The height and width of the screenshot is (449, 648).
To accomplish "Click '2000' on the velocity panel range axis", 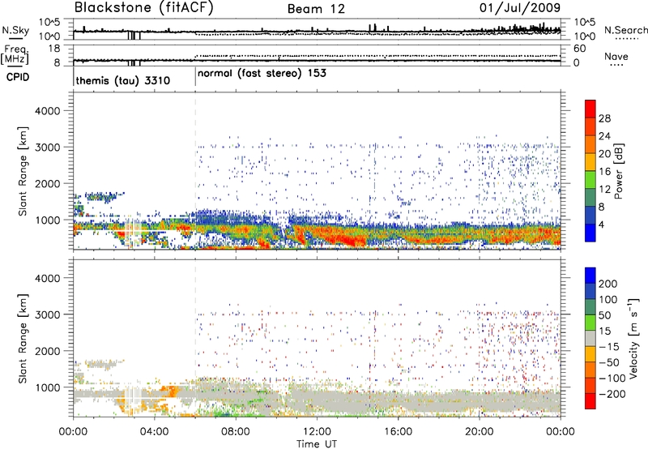I will point(48,351).
